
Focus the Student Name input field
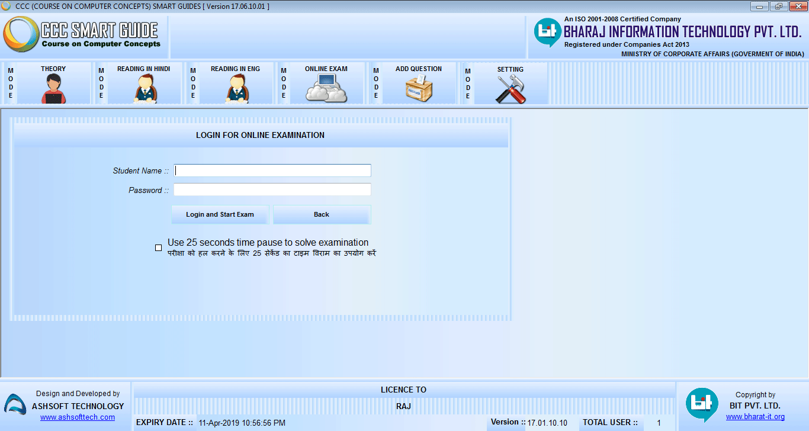click(x=272, y=171)
